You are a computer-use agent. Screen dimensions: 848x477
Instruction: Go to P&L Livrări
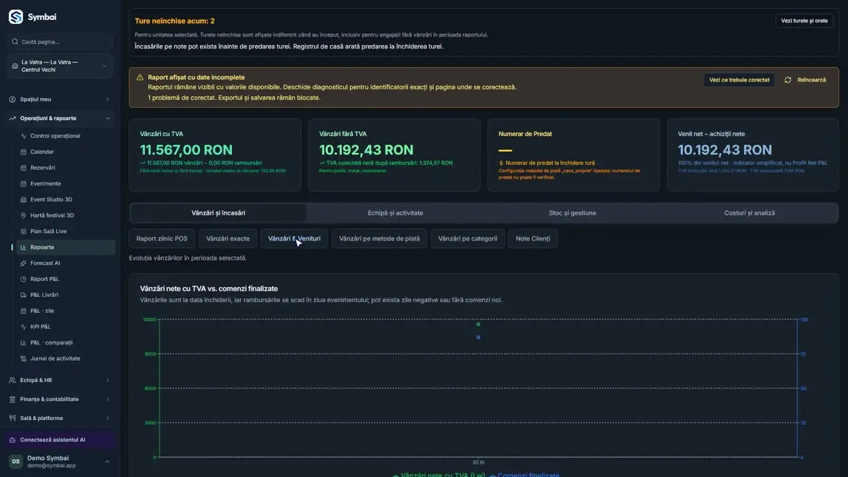pyautogui.click(x=66, y=295)
